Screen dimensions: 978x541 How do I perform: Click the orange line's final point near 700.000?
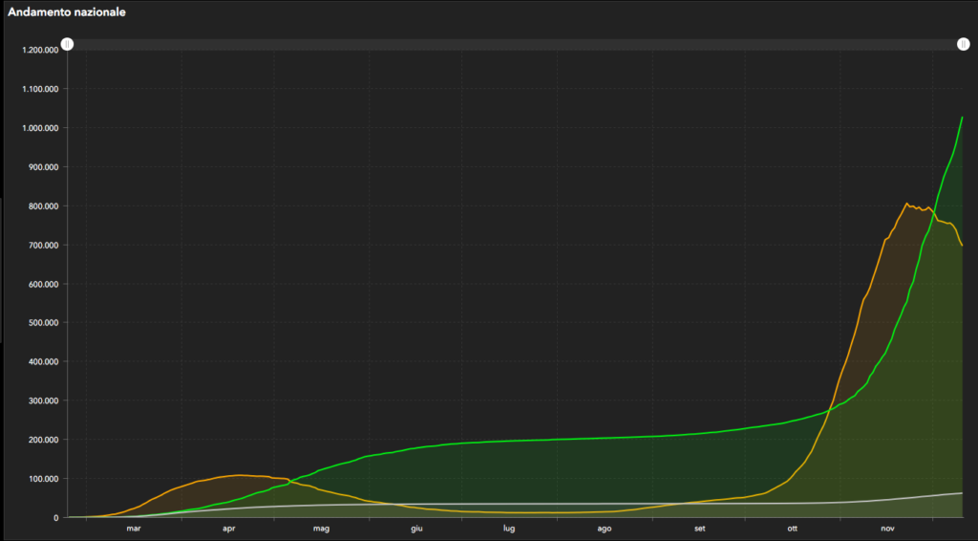pos(962,246)
